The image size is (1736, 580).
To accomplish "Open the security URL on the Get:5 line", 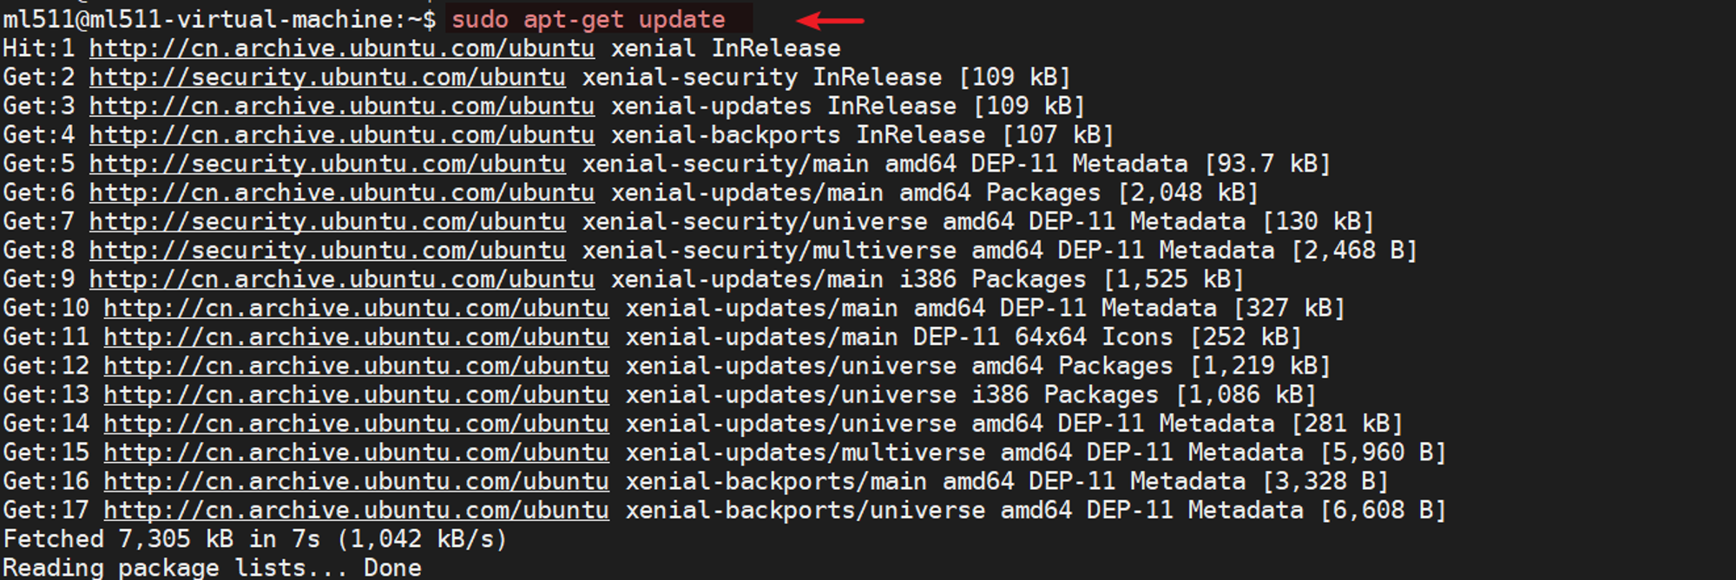I will 327,164.
